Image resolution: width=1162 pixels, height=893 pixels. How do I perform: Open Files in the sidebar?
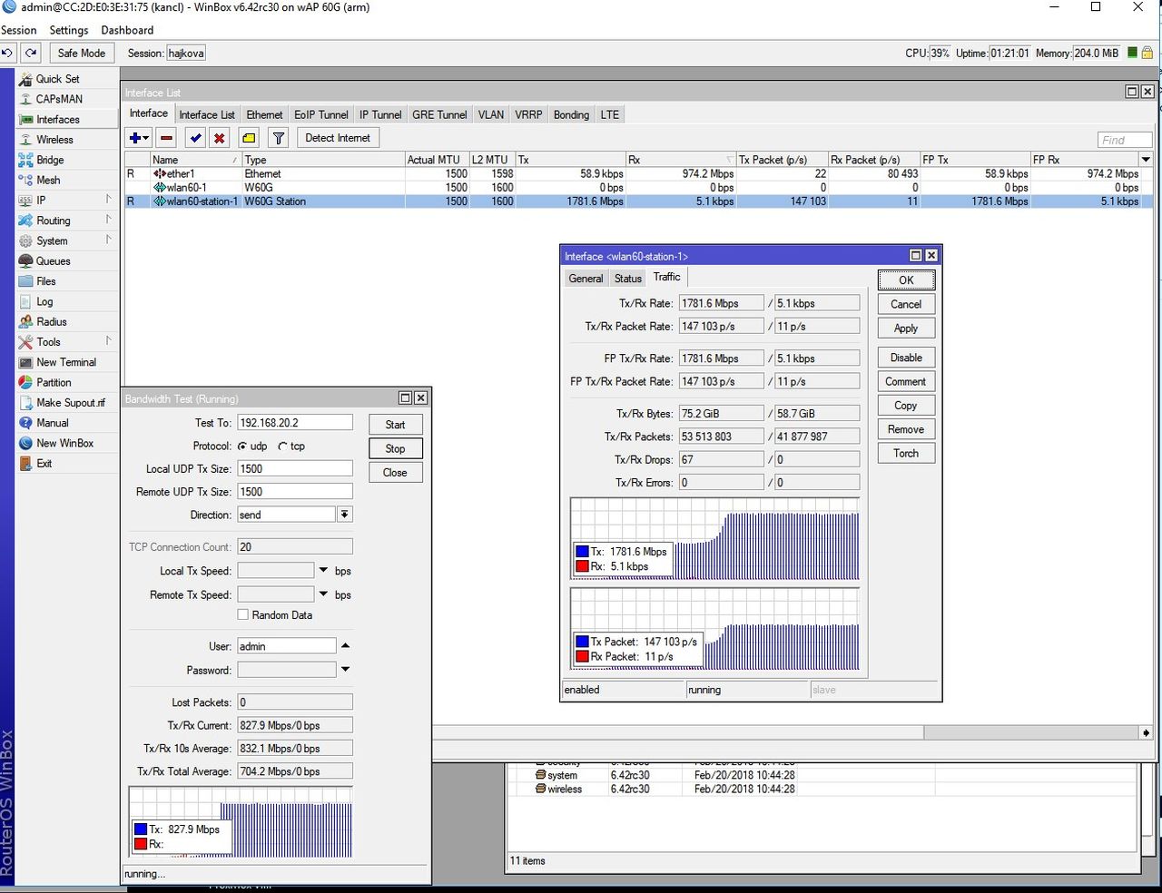tap(46, 281)
